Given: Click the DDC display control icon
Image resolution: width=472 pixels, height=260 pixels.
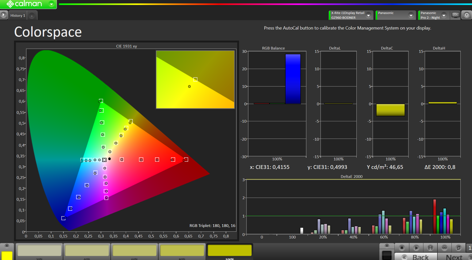Looking at the screenshot, I should click(455, 15).
